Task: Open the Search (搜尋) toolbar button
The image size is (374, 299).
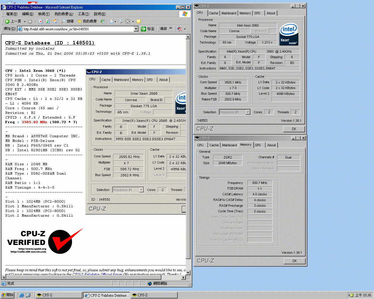Action: (67, 21)
